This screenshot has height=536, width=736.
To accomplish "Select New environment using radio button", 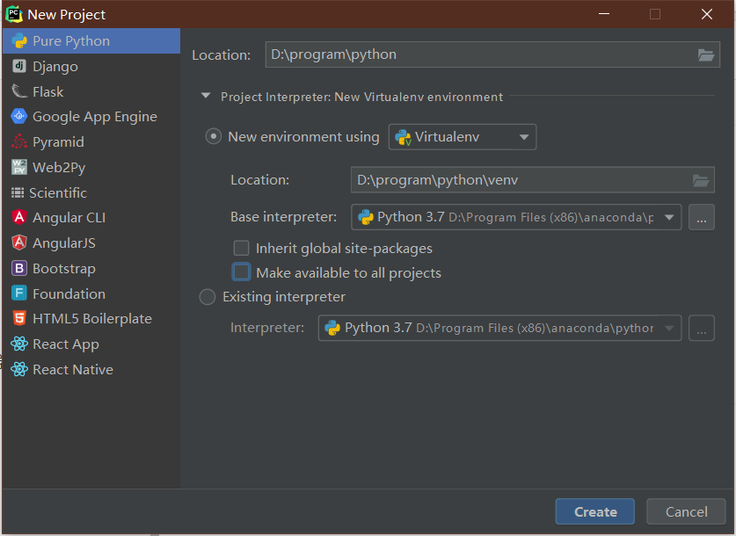I will pyautogui.click(x=213, y=136).
